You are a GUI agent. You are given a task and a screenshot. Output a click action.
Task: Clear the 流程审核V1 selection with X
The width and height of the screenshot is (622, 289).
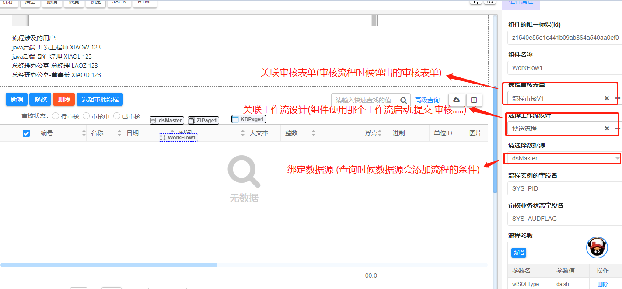point(607,98)
